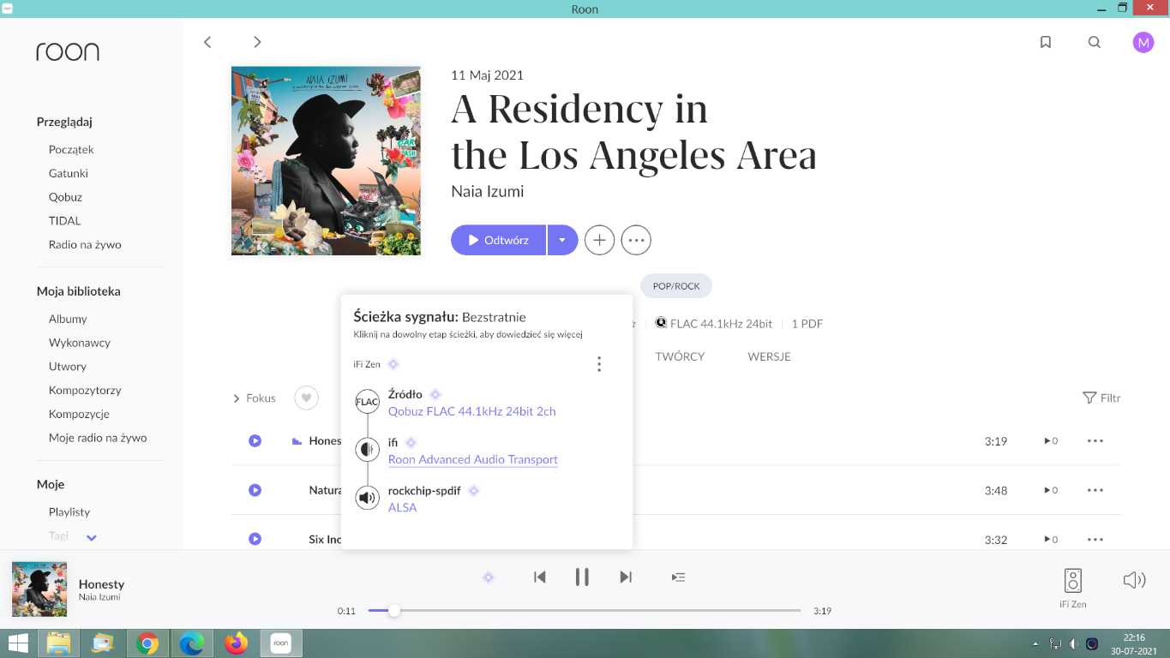1170x658 pixels.
Task: Open bookmarks icon in top bar
Action: click(1046, 42)
